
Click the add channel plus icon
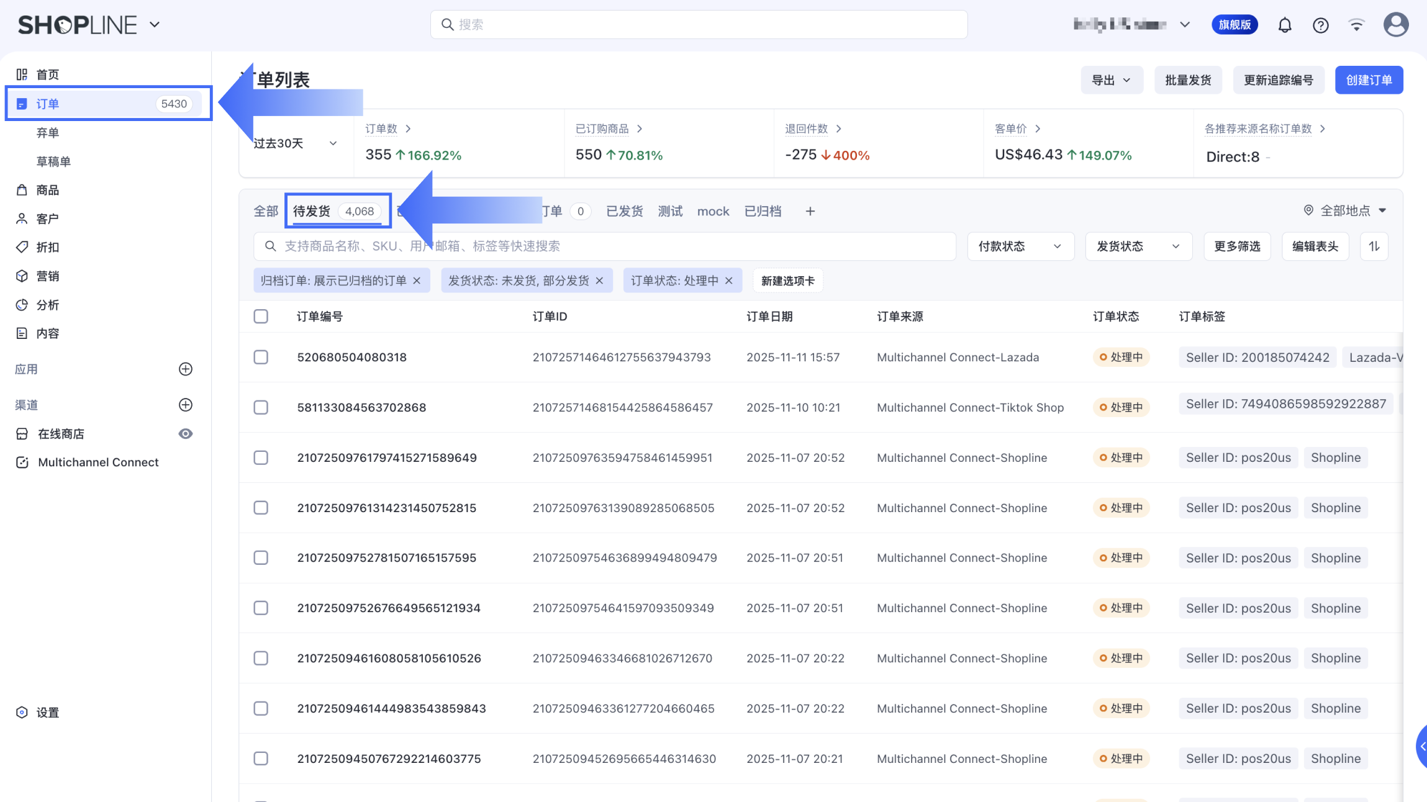pyautogui.click(x=185, y=405)
